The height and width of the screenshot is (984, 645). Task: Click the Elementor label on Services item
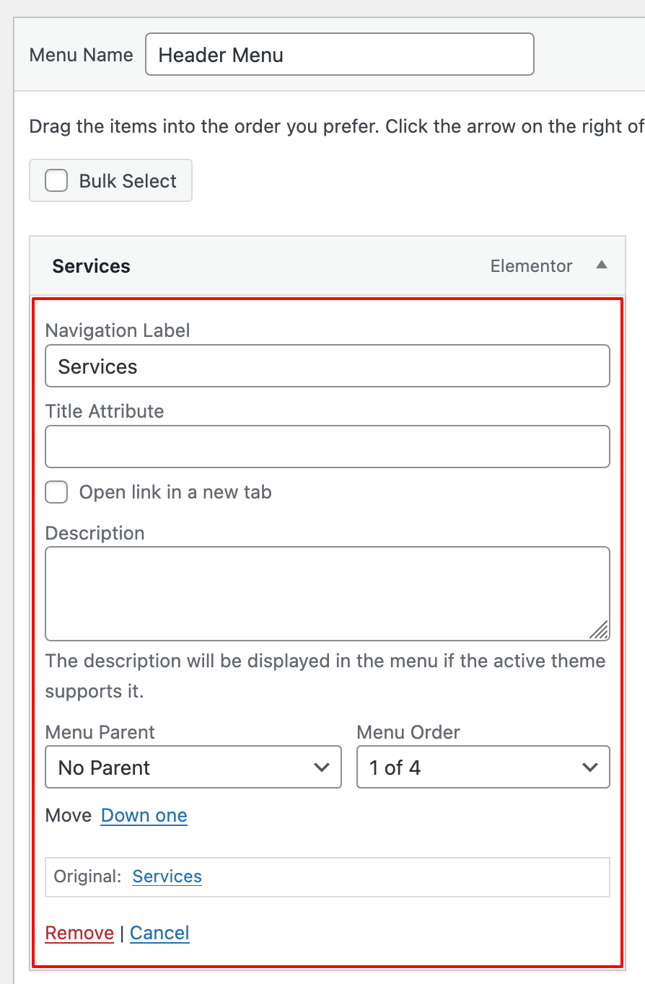pyautogui.click(x=531, y=266)
